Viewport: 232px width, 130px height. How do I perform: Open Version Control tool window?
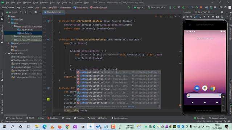tap(14, 118)
